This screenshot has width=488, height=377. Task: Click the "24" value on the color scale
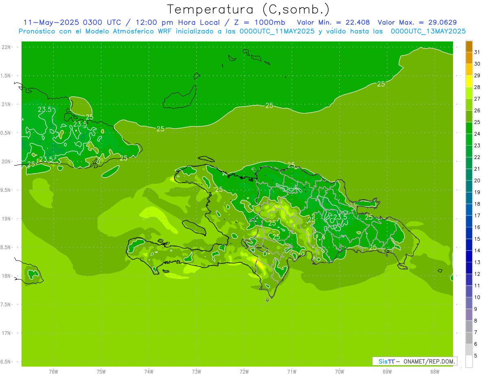(477, 134)
